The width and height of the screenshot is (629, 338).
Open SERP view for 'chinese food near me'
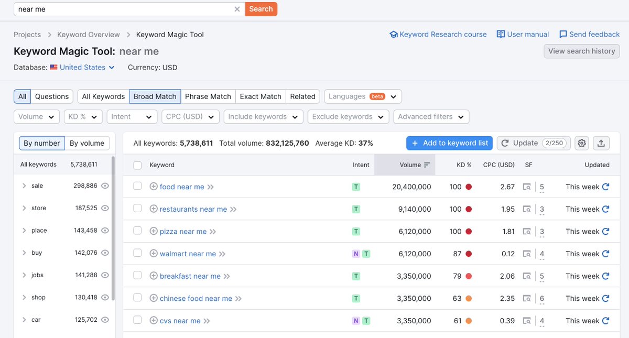pos(527,299)
